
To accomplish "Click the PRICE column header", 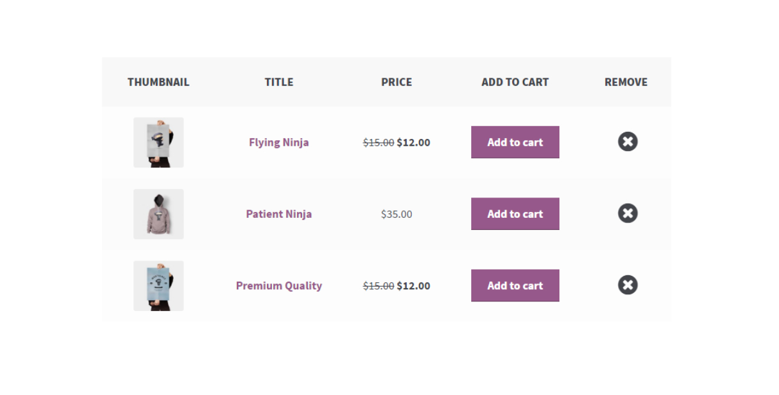I will [x=396, y=82].
